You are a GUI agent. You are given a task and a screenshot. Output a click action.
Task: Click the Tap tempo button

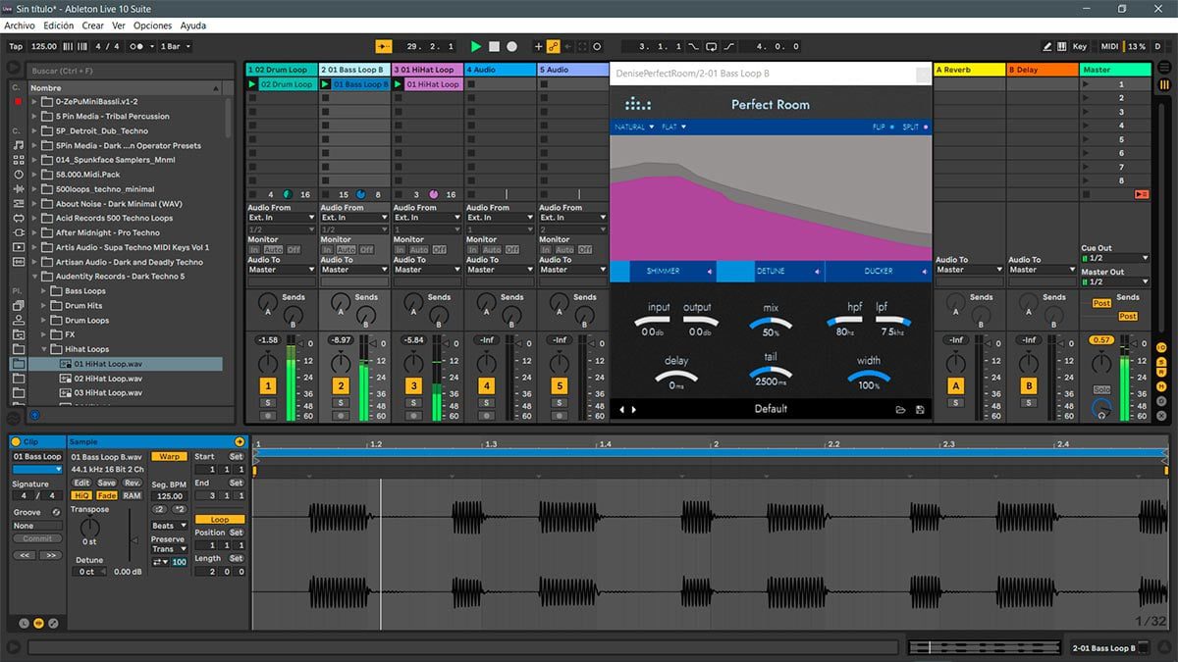[16, 46]
